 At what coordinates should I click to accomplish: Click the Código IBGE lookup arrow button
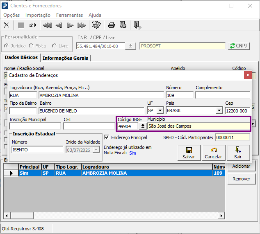coord(143,126)
